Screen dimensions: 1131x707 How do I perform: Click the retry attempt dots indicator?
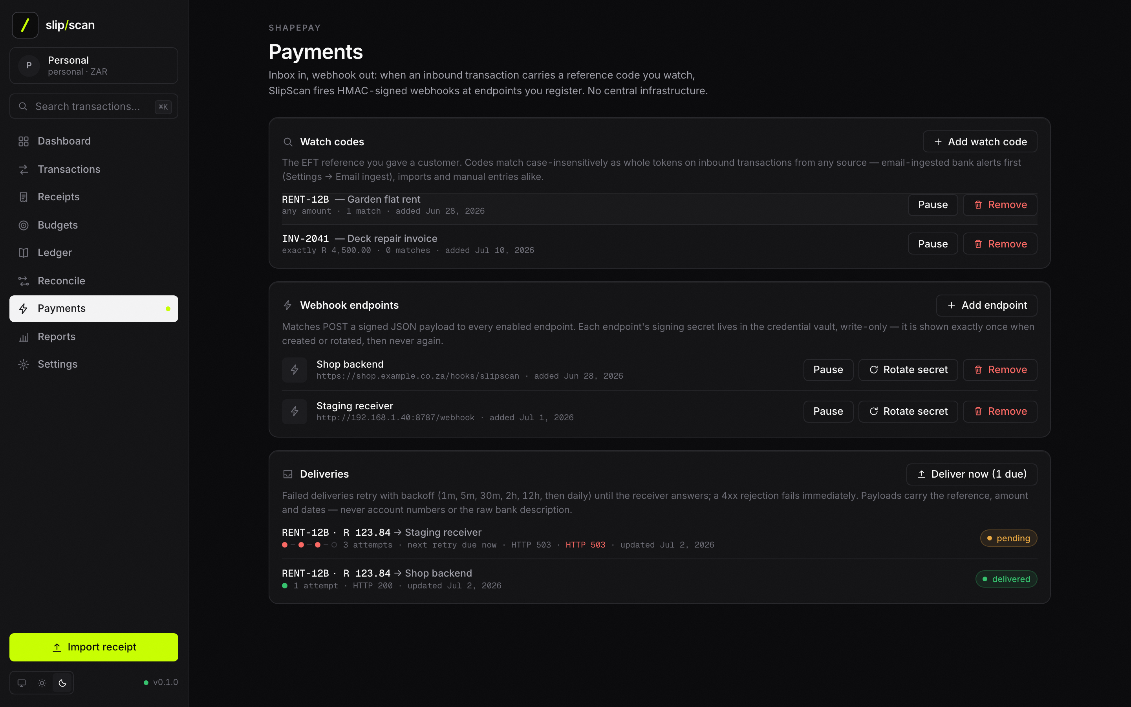pyautogui.click(x=309, y=545)
